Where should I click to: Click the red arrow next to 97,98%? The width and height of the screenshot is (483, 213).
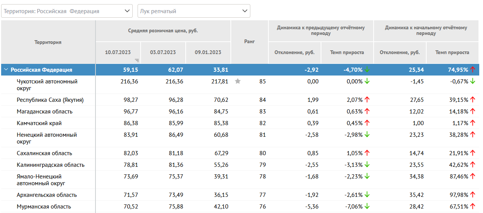[472, 195]
